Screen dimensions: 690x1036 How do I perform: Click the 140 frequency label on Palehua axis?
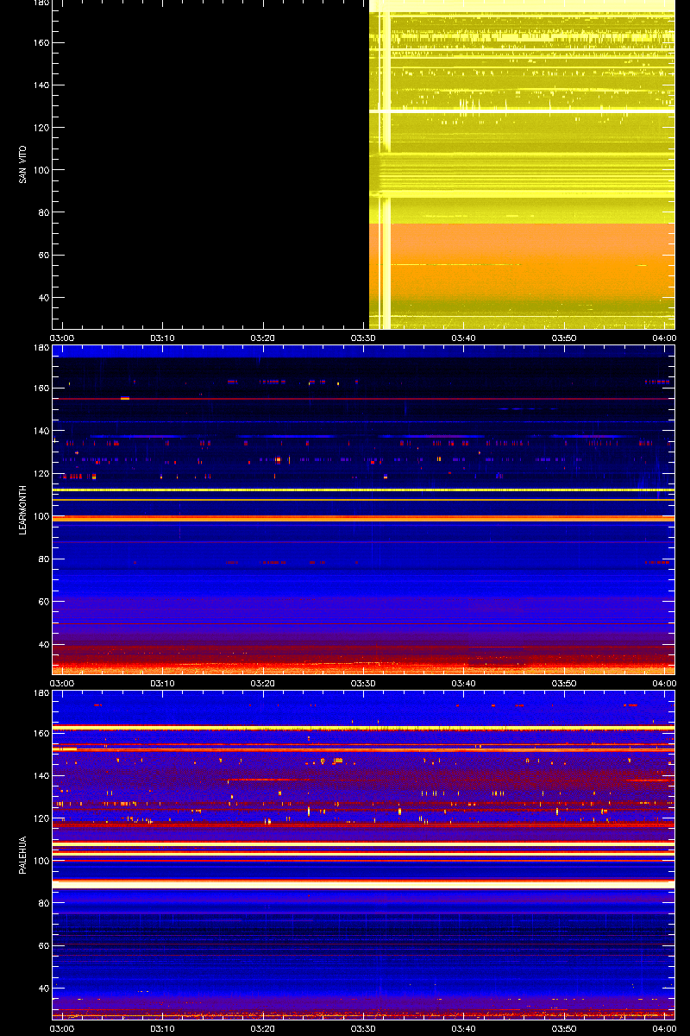pos(41,775)
